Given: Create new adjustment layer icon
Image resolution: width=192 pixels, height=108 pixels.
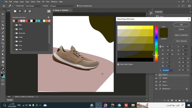Looking at the screenshot, I should pyautogui.click(x=176, y=100).
